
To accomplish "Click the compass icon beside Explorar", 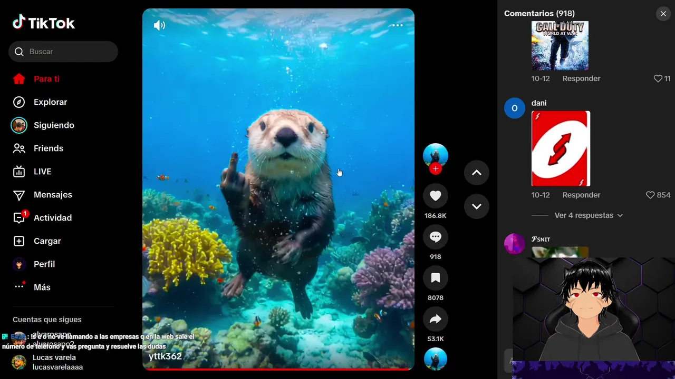I will click(x=19, y=102).
